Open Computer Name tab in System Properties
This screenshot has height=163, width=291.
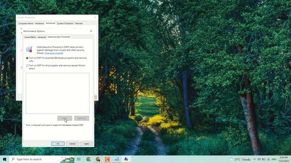25,24
